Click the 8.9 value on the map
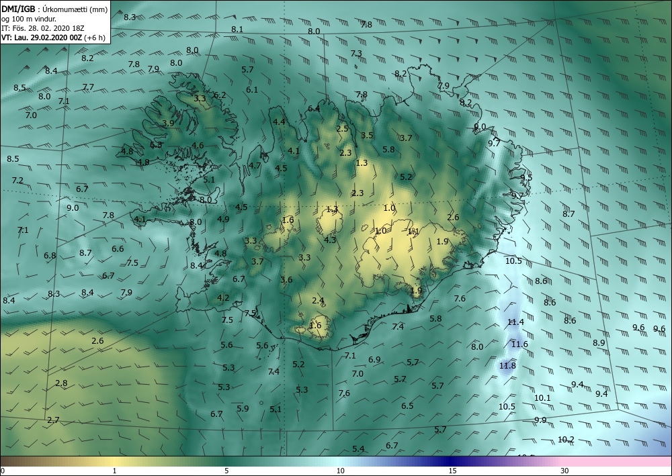 [x=599, y=343]
